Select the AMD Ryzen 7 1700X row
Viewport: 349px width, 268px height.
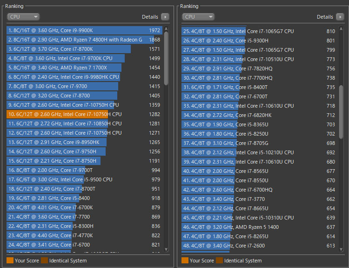(x=85, y=68)
